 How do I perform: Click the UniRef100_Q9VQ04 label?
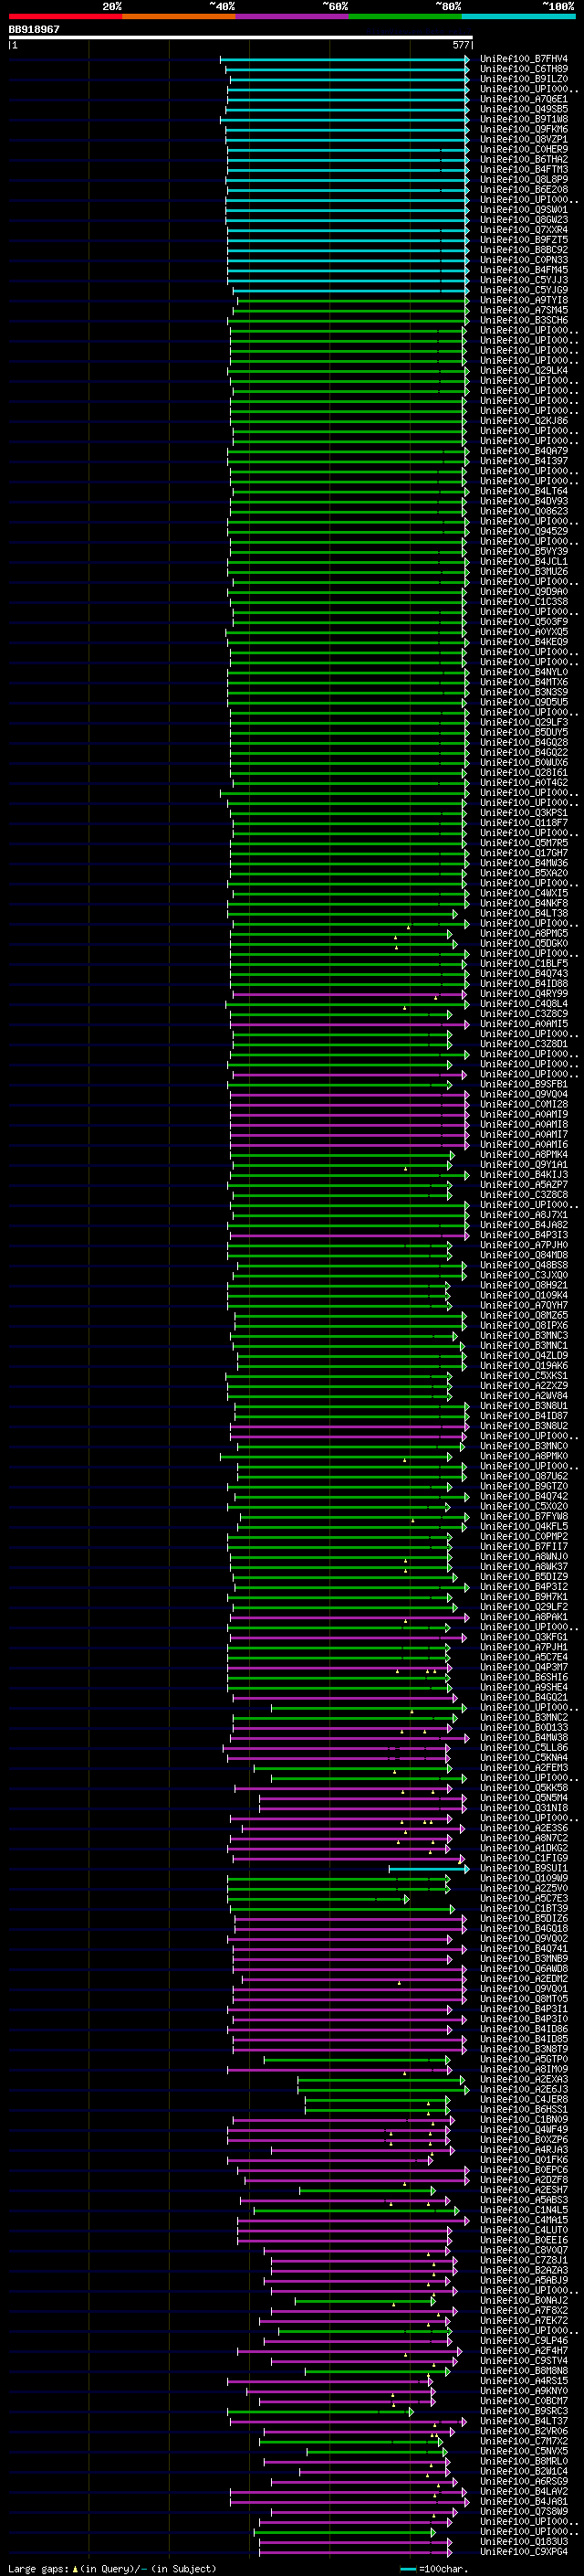[x=524, y=1094]
